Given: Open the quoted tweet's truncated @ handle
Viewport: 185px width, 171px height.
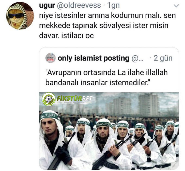Looking at the screenshot, I should click(137, 58).
